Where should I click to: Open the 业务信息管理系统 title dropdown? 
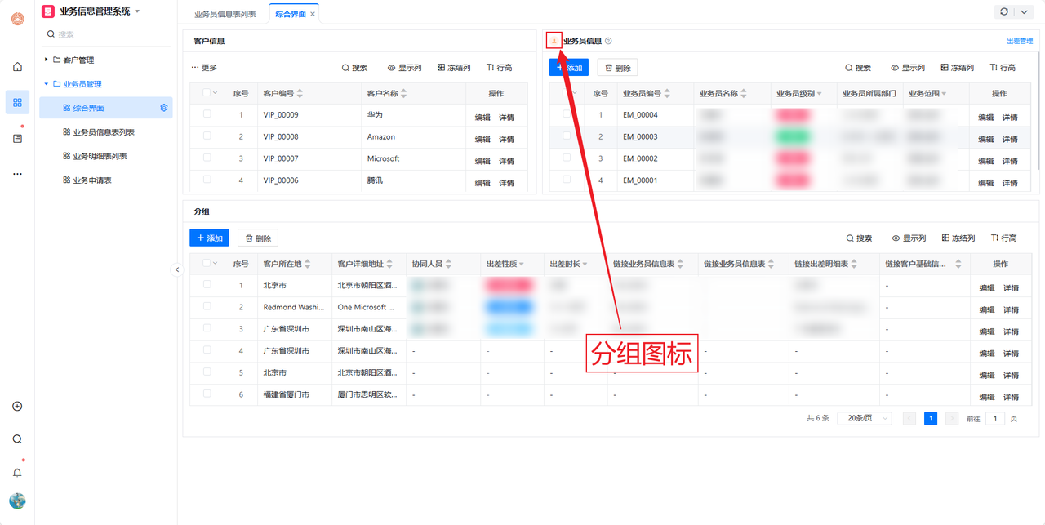(x=137, y=11)
